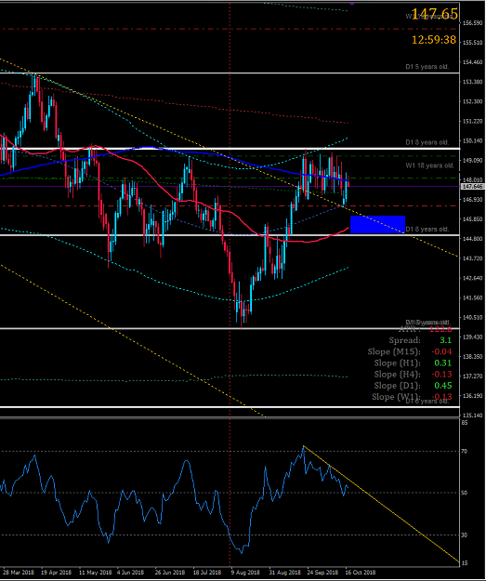Click the 151.220 price scale label
The image size is (486, 581).
473,121
